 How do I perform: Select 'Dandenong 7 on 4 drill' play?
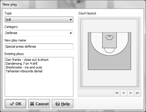(21, 63)
